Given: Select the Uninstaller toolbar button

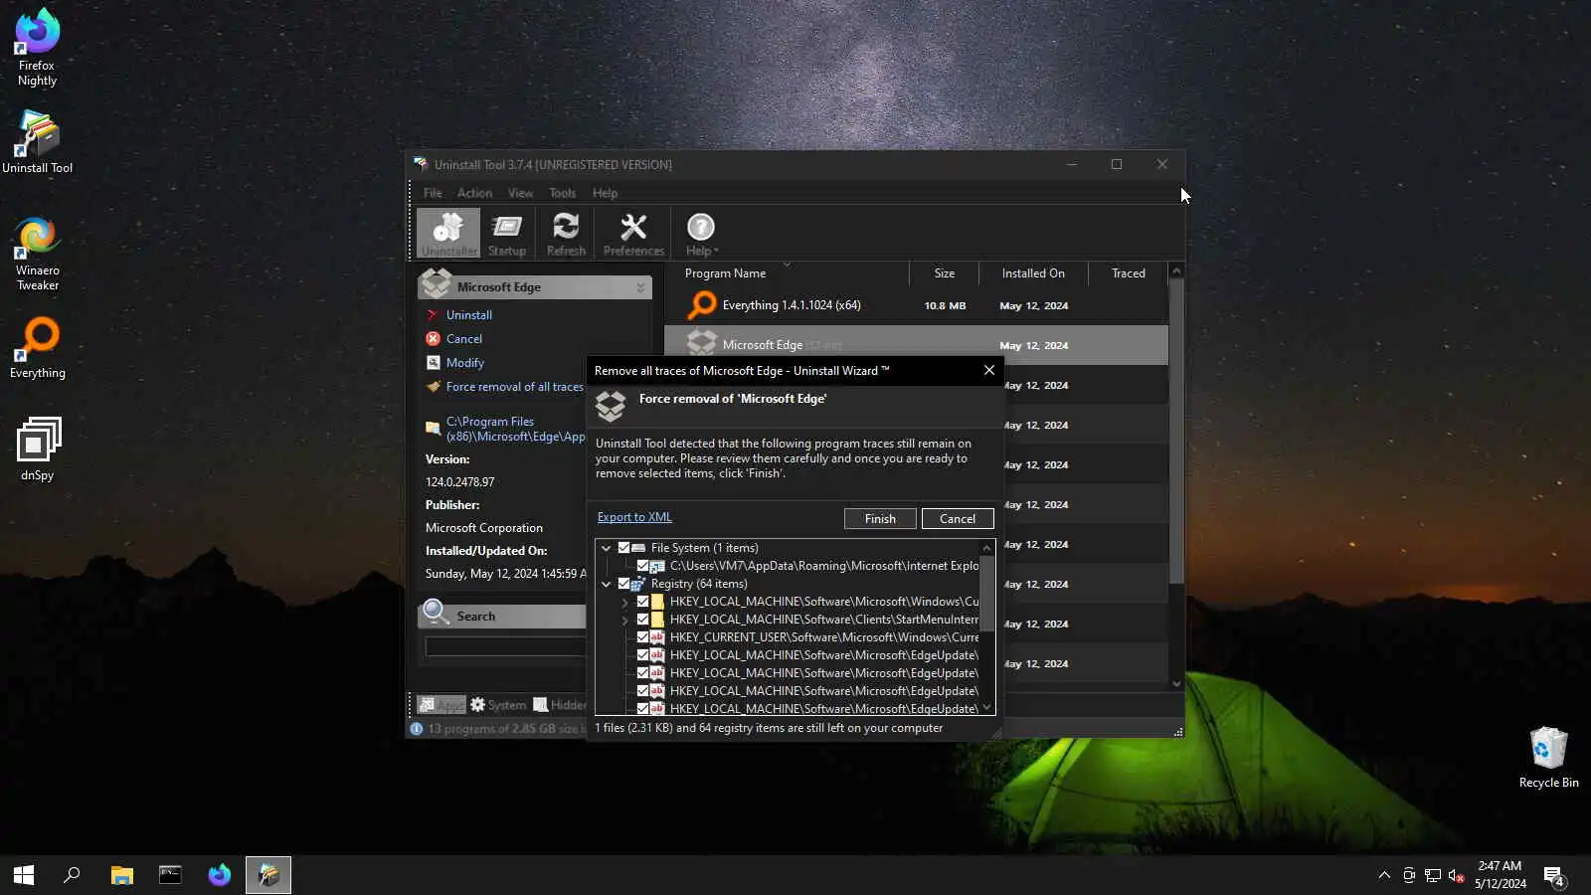Looking at the screenshot, I should [x=448, y=234].
